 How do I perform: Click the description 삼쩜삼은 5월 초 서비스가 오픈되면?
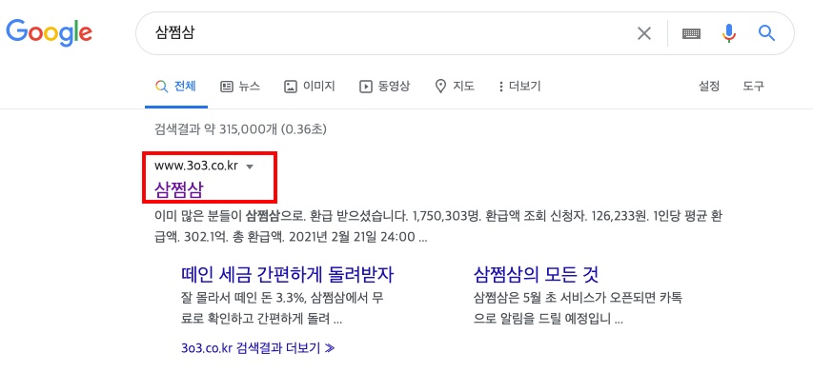coord(579,309)
